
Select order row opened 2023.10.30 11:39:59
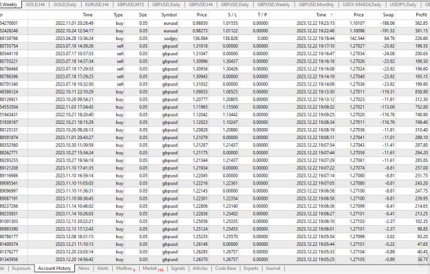(x=215, y=145)
